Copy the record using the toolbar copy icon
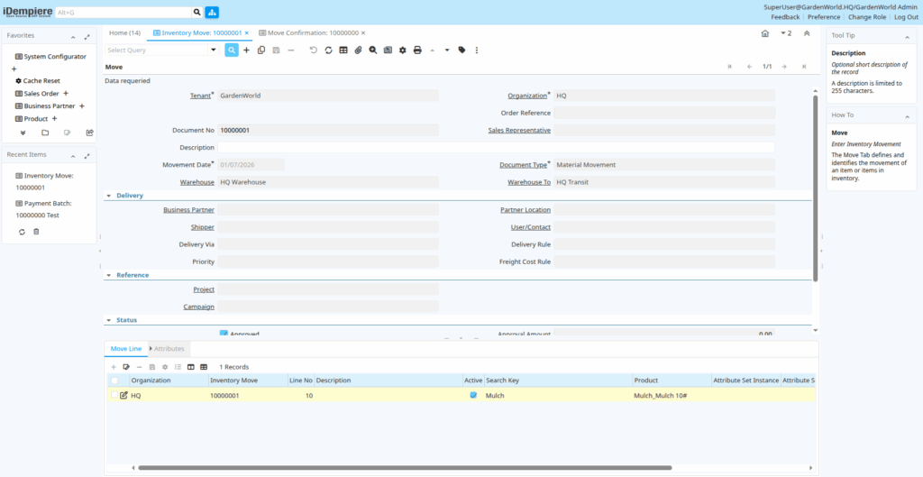The width and height of the screenshot is (923, 477). click(x=261, y=50)
